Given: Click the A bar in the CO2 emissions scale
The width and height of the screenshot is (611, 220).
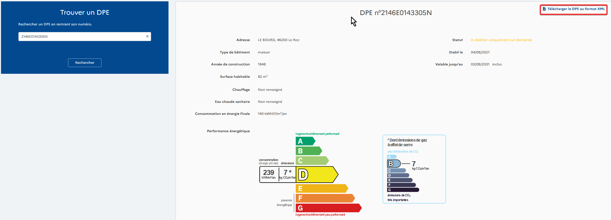Looking at the screenshot, I should (392, 157).
